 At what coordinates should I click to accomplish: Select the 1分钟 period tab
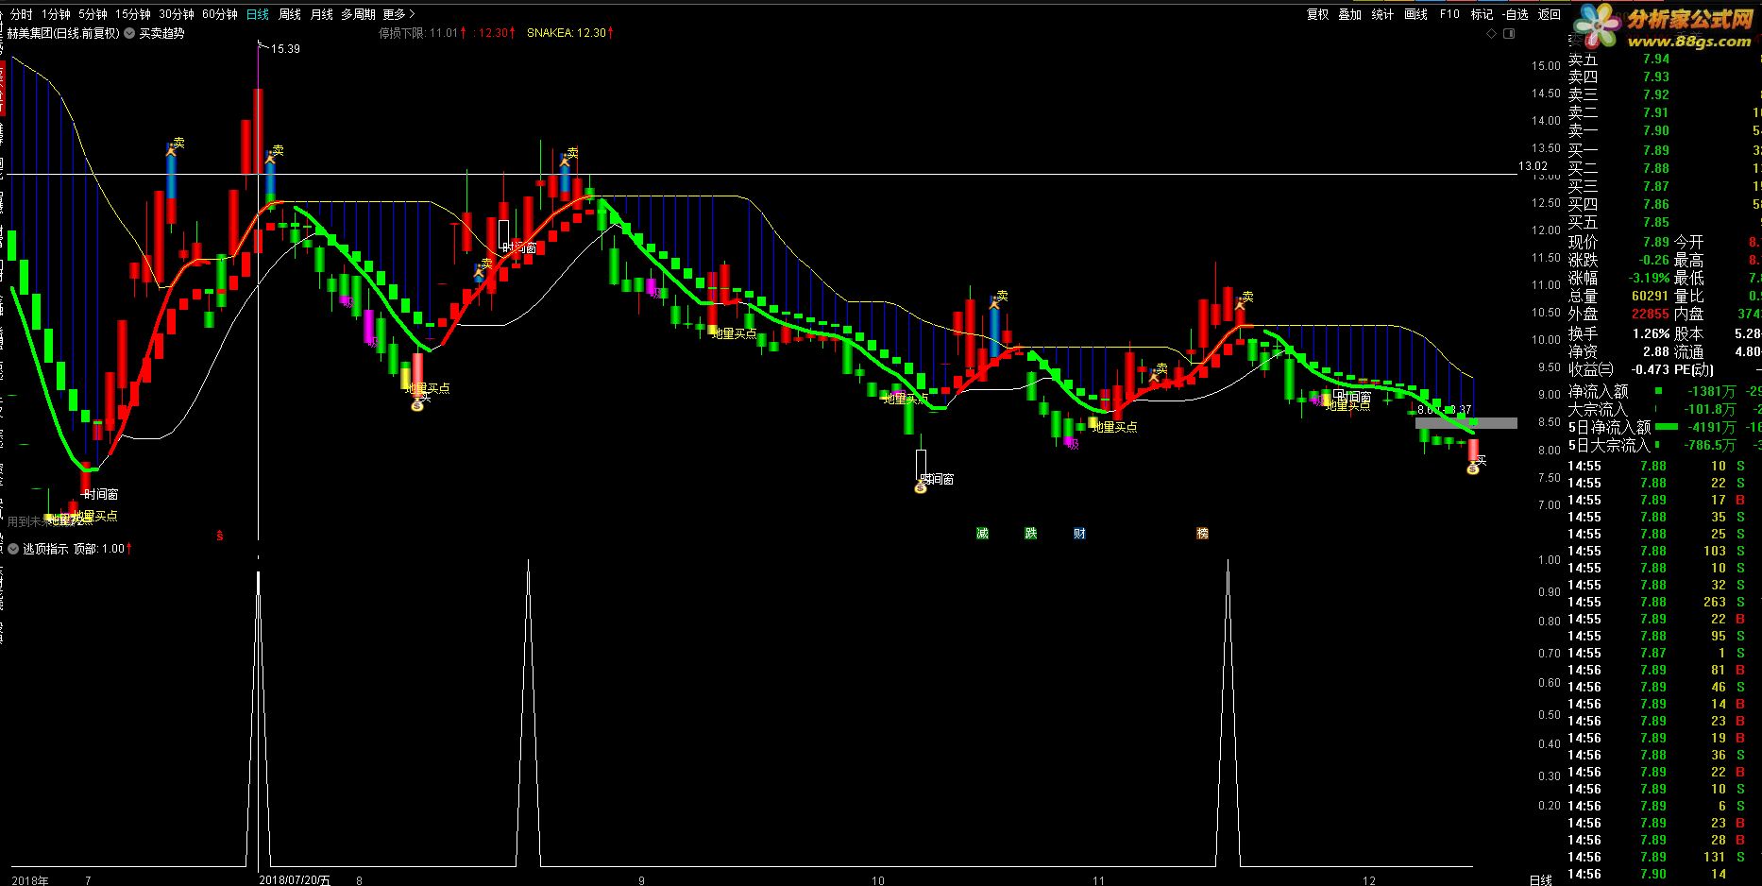coord(57,14)
